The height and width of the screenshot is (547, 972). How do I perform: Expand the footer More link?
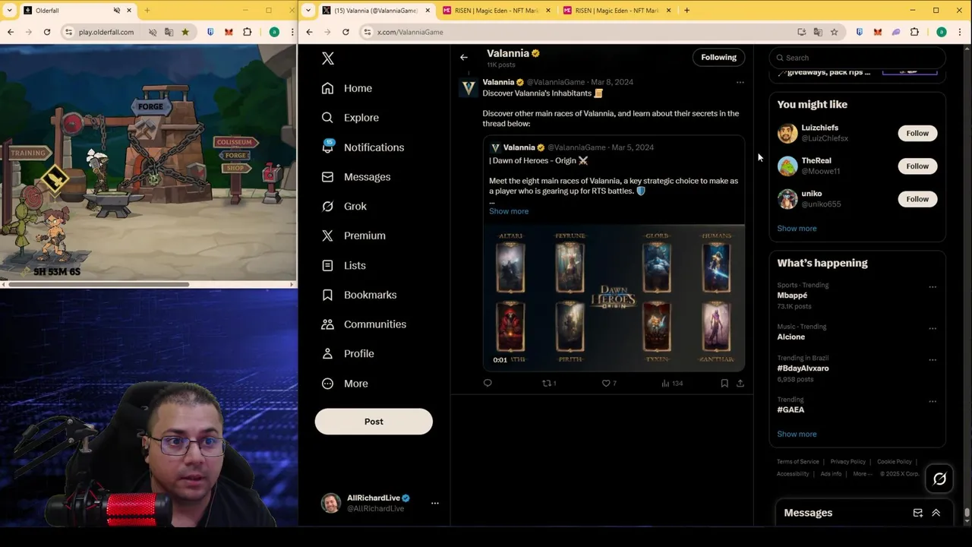(x=862, y=474)
